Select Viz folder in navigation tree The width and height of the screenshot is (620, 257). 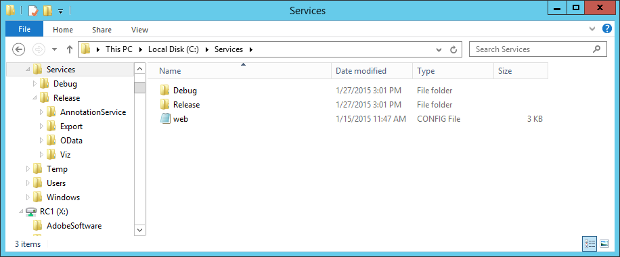point(65,155)
